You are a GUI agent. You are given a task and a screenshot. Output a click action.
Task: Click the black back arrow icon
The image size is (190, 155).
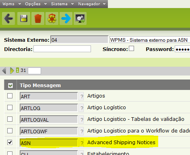click(8, 18)
